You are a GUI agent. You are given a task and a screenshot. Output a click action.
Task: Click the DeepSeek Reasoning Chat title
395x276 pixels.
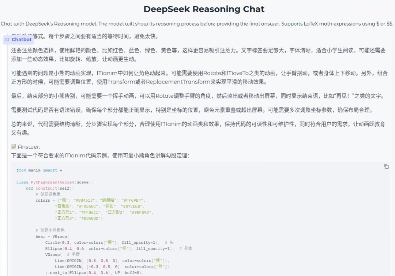click(204, 9)
